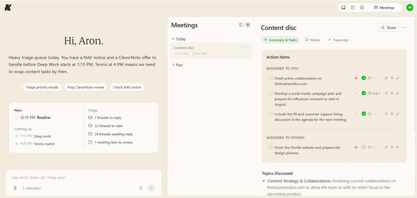Image resolution: width=417 pixels, height=198 pixels.
Task: Open the calendar icon in top bar
Action: (352, 7)
